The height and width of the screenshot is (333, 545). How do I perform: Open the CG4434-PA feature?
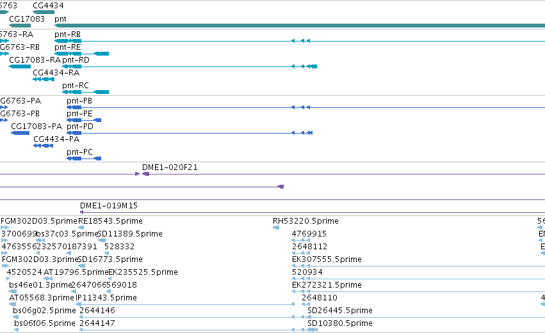[43, 146]
